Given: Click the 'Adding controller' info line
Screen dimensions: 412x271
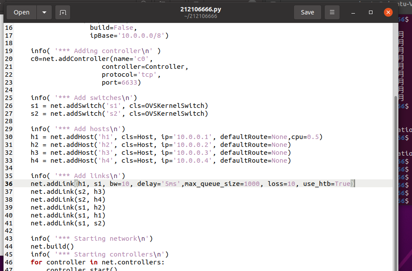Looking at the screenshot, I should (x=96, y=51).
